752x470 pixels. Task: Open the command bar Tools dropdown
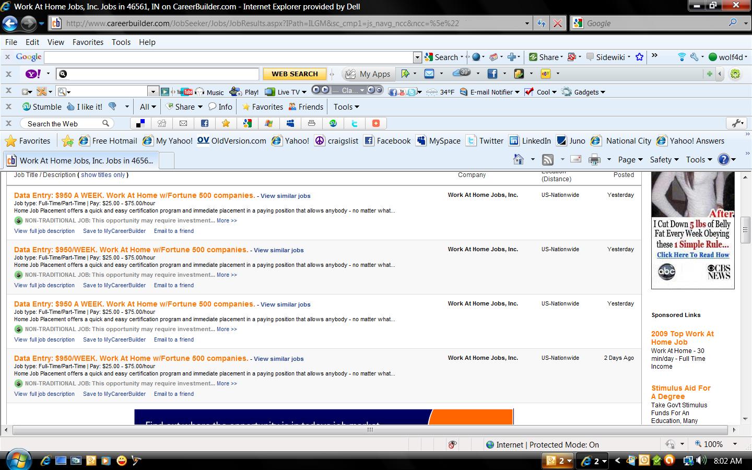pyautogui.click(x=699, y=159)
